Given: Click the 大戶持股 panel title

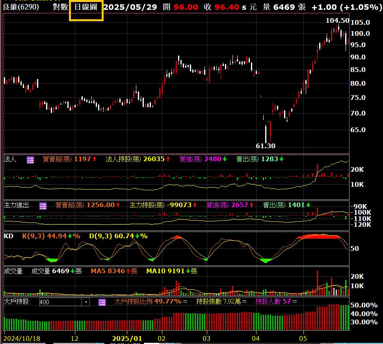Looking at the screenshot, I should 17,302.
